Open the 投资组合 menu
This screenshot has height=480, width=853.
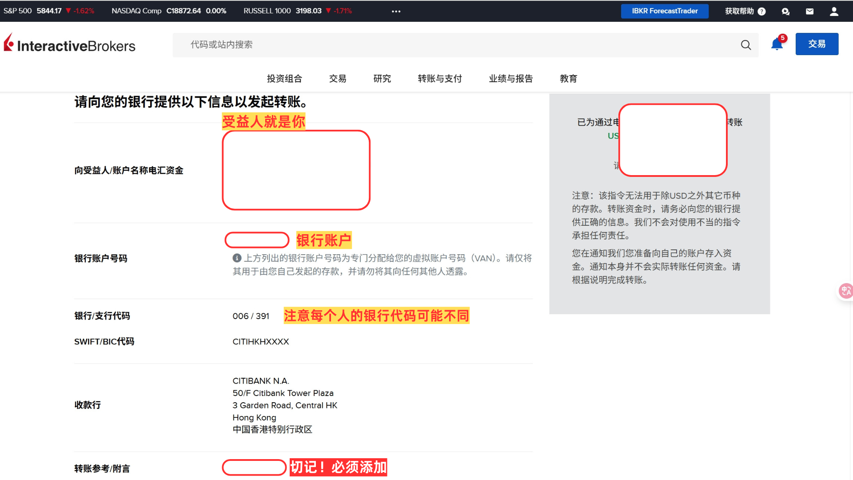coord(284,79)
